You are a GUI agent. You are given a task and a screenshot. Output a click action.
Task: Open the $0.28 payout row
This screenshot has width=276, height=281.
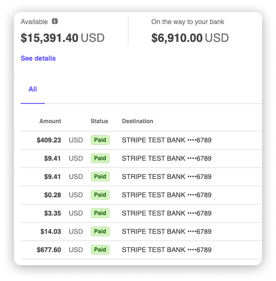141,195
